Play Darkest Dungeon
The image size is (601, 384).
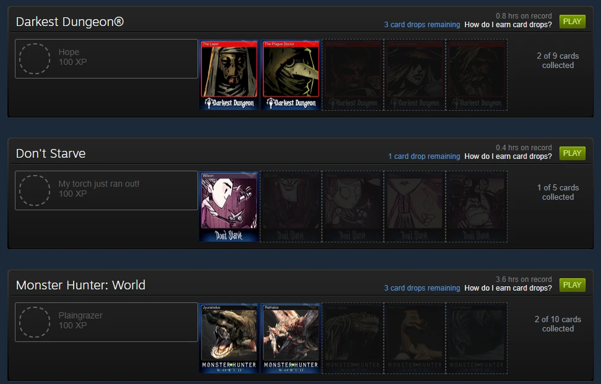pos(573,22)
